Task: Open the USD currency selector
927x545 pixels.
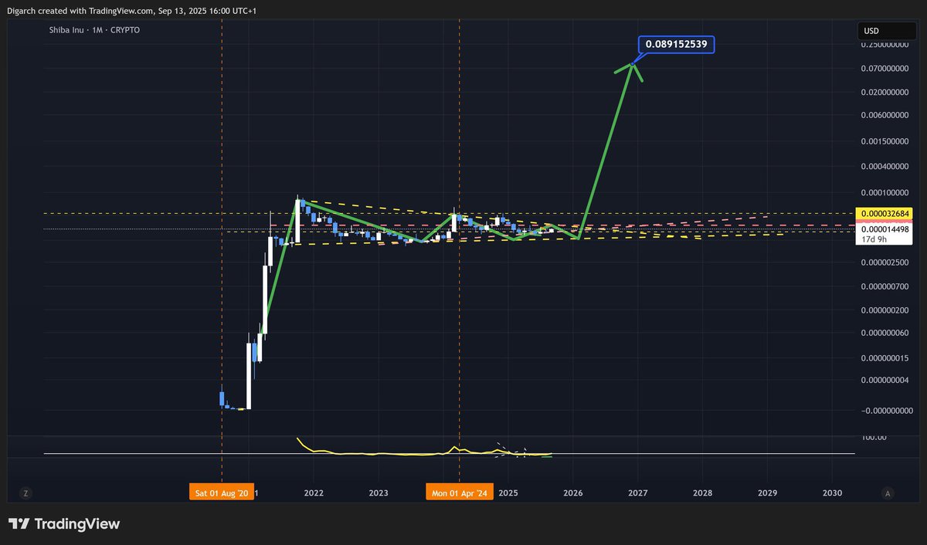Action: 887,31
